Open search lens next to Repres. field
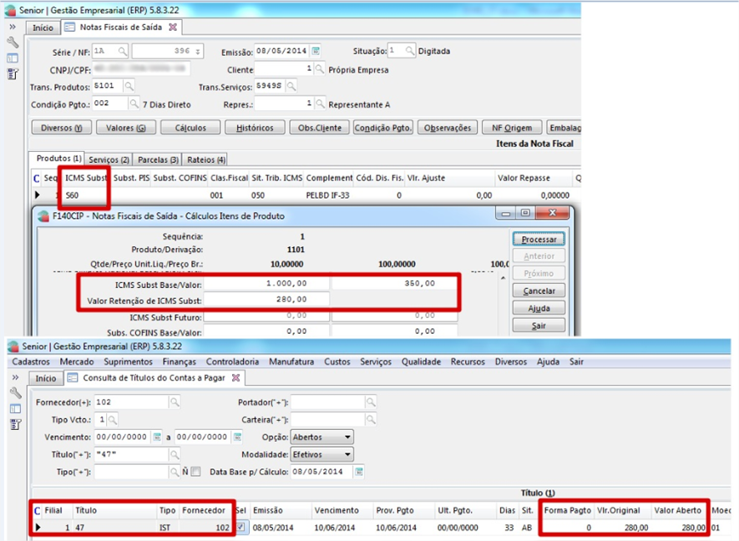The height and width of the screenshot is (541, 739). point(320,104)
